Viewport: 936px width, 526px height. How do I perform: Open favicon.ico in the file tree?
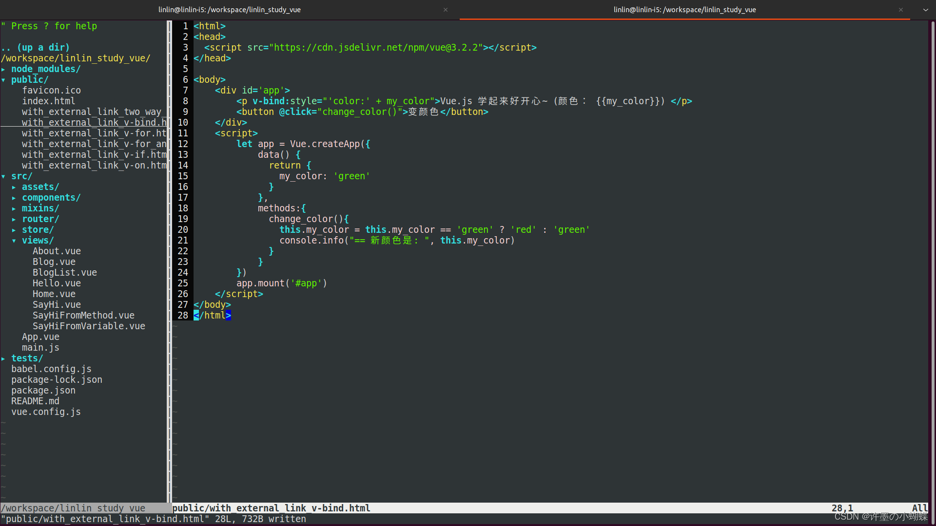[x=51, y=91]
